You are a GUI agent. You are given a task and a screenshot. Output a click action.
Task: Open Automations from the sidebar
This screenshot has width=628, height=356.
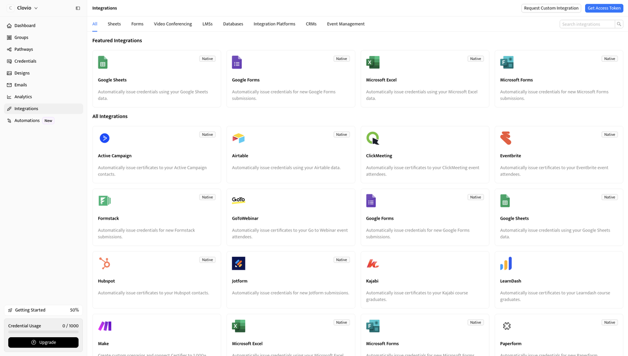(x=9, y=120)
